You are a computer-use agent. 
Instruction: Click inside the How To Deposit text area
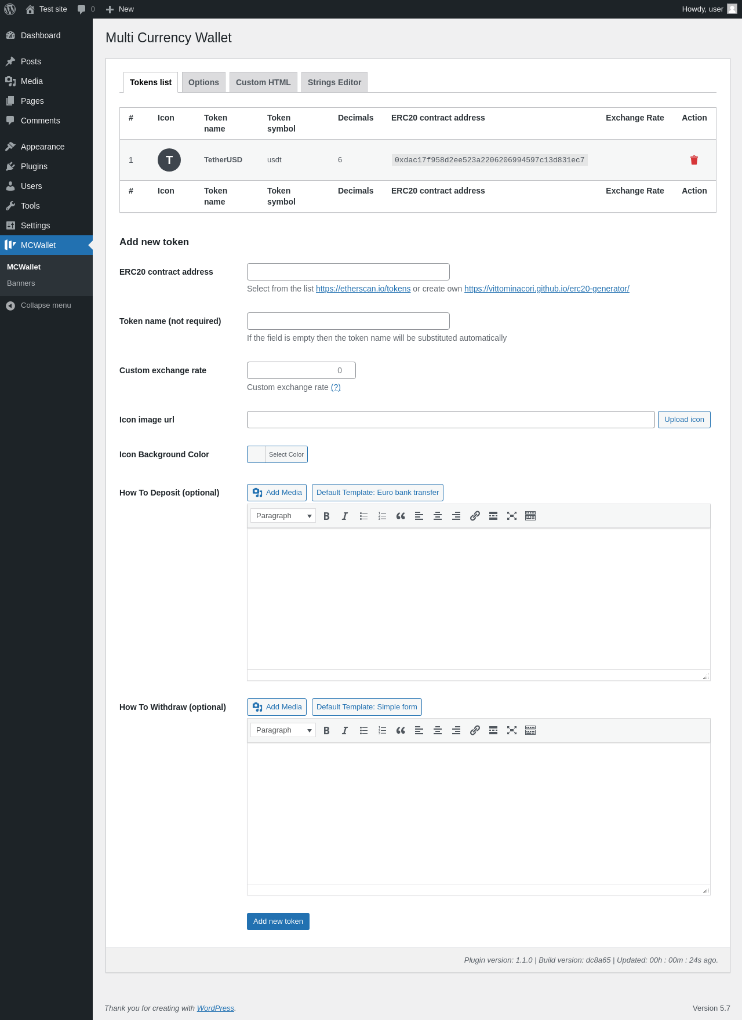point(479,599)
